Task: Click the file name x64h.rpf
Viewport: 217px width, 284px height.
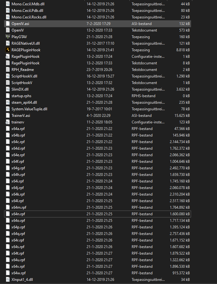Action: point(18,175)
